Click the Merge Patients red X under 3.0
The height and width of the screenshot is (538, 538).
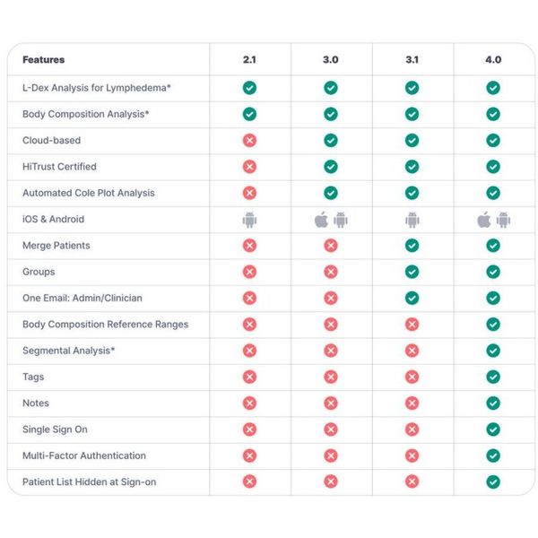[331, 246]
